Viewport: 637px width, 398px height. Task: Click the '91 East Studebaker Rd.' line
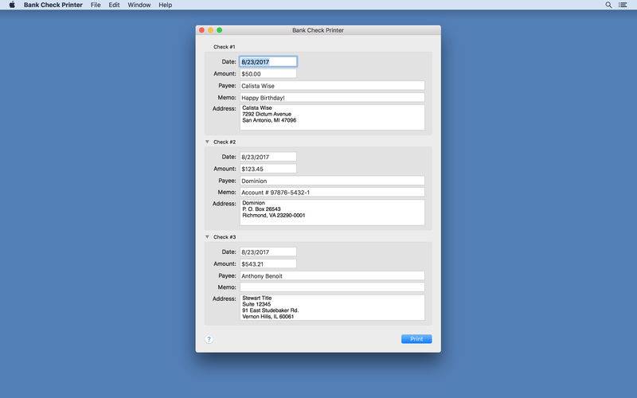tap(271, 310)
